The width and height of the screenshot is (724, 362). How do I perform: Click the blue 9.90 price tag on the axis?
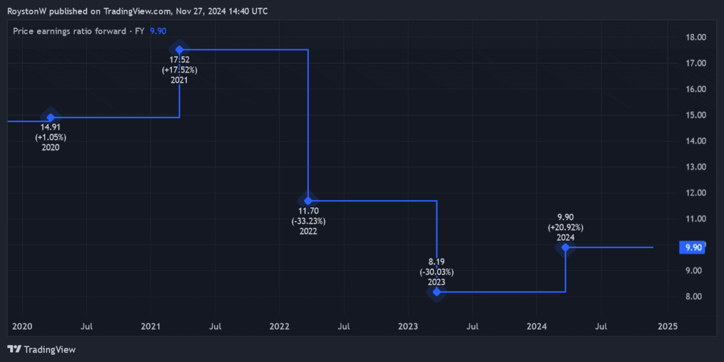click(x=691, y=248)
